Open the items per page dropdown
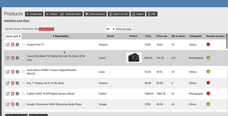 [110, 29]
